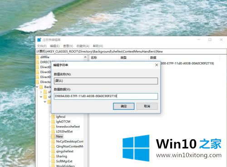This screenshot has height=167, width=227.
Task: Select the SoftMgrExt tree key
Action: tap(64, 161)
